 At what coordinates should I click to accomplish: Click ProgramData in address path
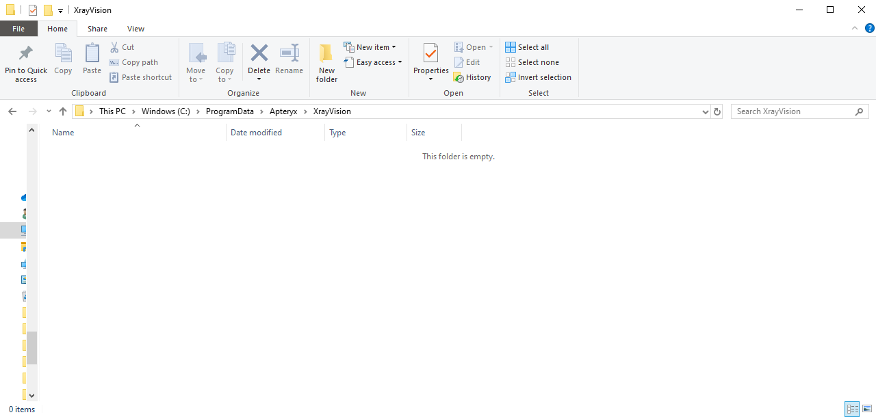point(229,111)
